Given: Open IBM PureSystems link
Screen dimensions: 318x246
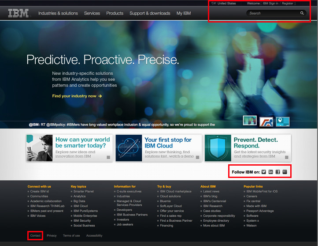Looking at the screenshot, I should pos(85,211).
